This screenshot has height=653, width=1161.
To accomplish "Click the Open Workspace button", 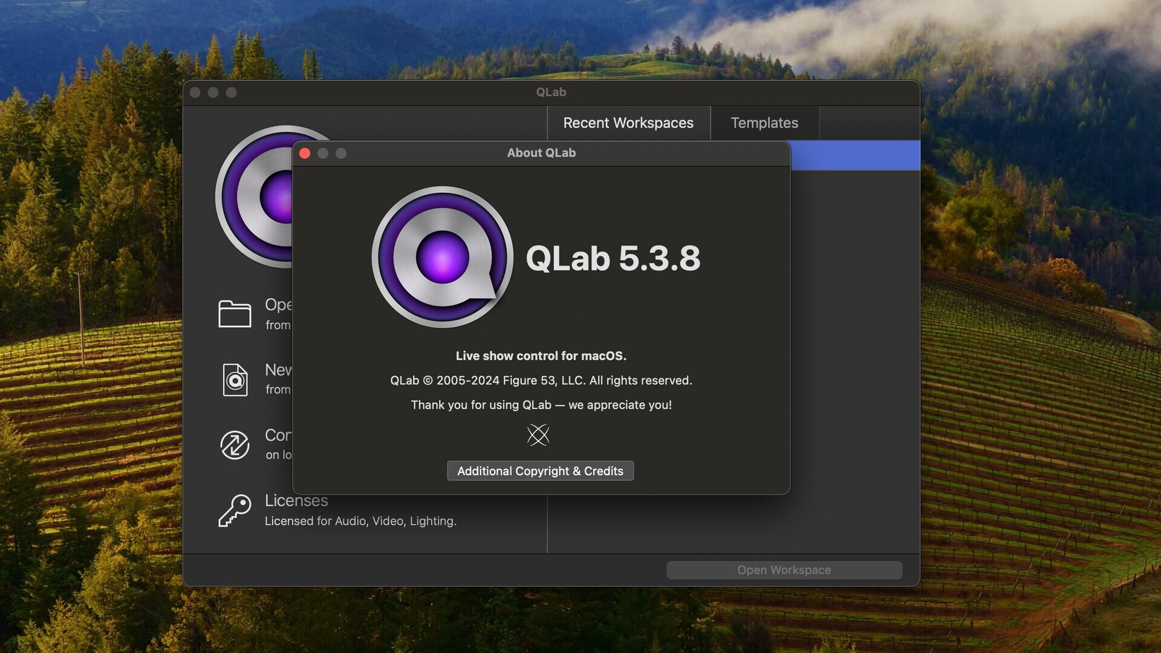I will pyautogui.click(x=784, y=571).
